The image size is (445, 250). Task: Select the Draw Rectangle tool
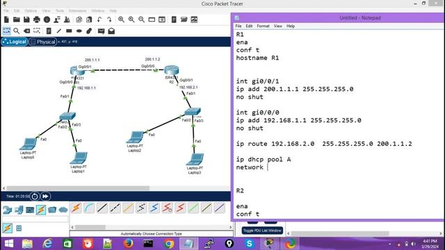coord(69,31)
